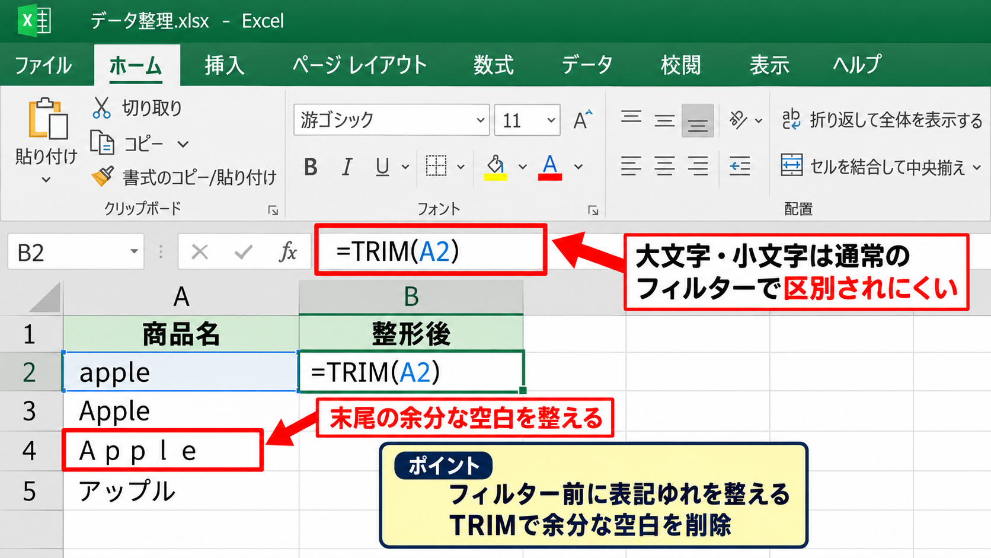Click the scissors Cut icon
991x558 pixels.
tap(101, 108)
